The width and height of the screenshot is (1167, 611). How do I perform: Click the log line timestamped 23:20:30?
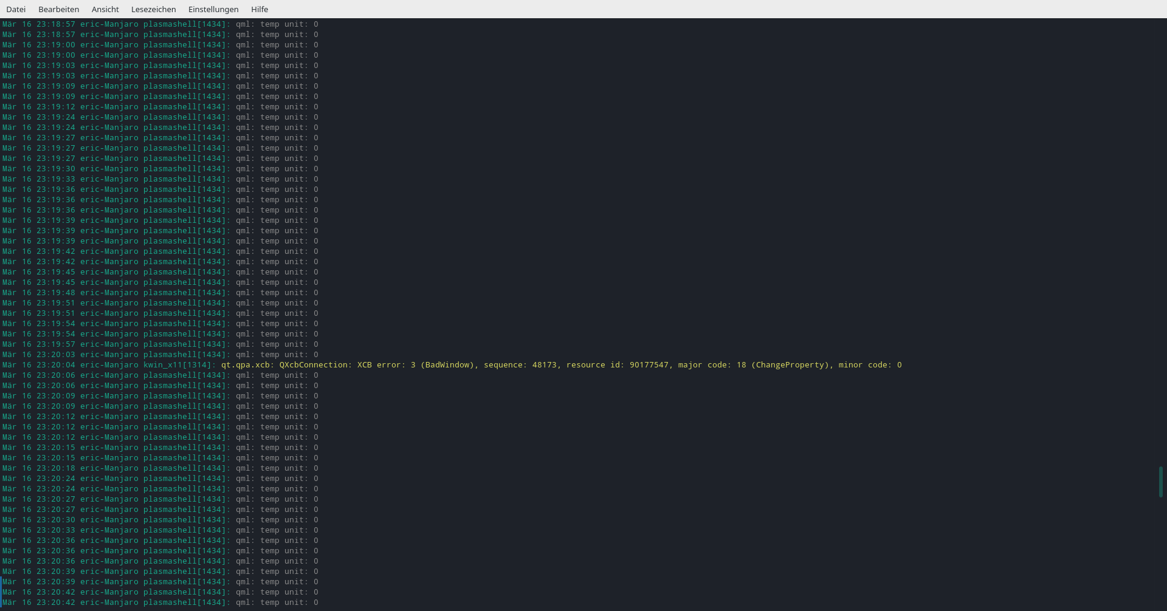tap(160, 520)
